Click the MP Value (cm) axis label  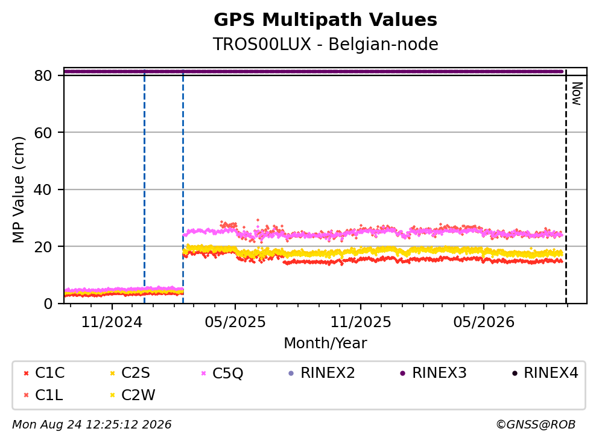[x=18, y=190]
